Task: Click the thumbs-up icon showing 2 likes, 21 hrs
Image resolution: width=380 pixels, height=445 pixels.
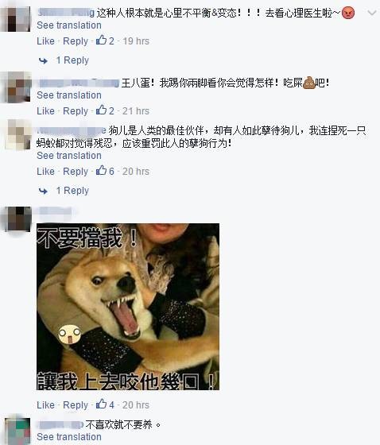Action: click(x=102, y=110)
